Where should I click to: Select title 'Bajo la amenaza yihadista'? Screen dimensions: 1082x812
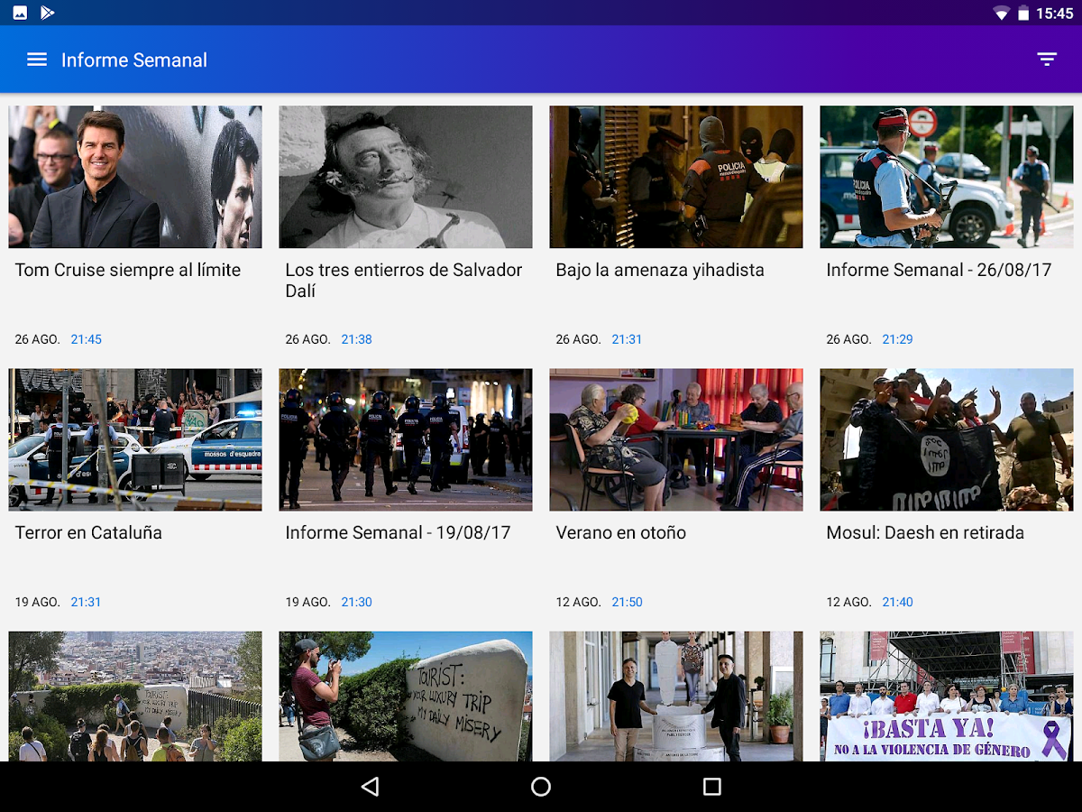pyautogui.click(x=660, y=270)
